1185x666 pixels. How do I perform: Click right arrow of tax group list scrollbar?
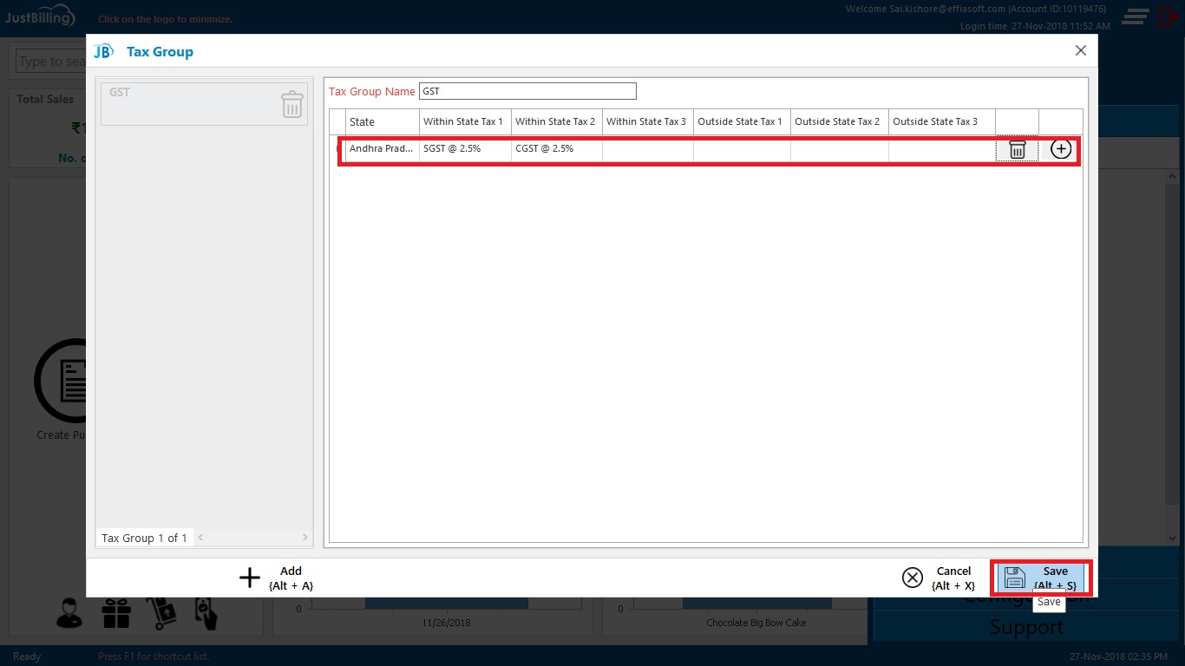point(304,538)
